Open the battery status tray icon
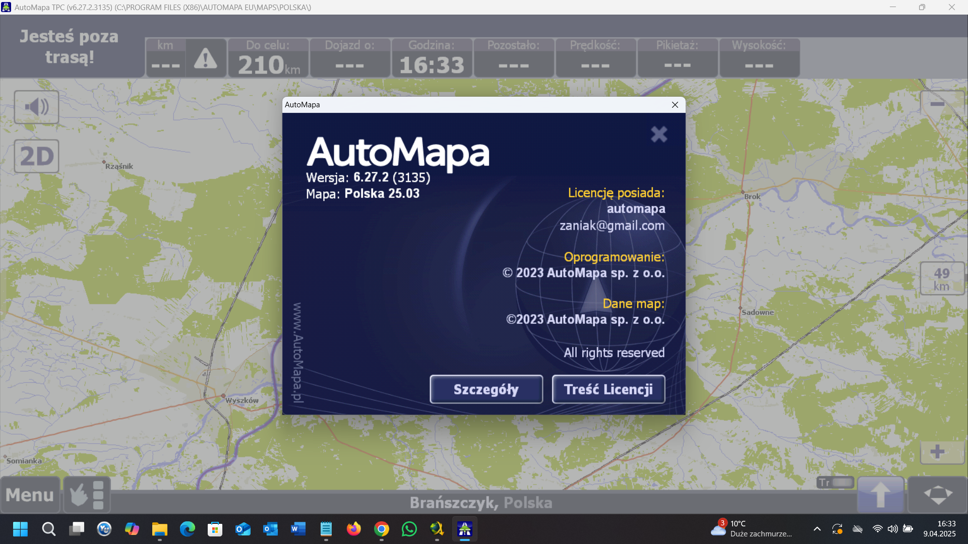The width and height of the screenshot is (968, 544). 908,529
